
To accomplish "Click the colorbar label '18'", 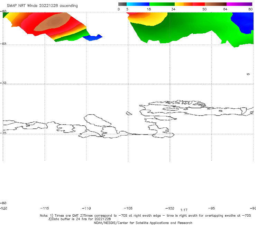I will pyautogui.click(x=149, y=9).
